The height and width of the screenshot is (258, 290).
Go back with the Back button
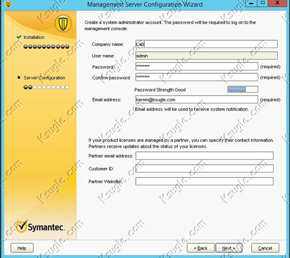201,248
